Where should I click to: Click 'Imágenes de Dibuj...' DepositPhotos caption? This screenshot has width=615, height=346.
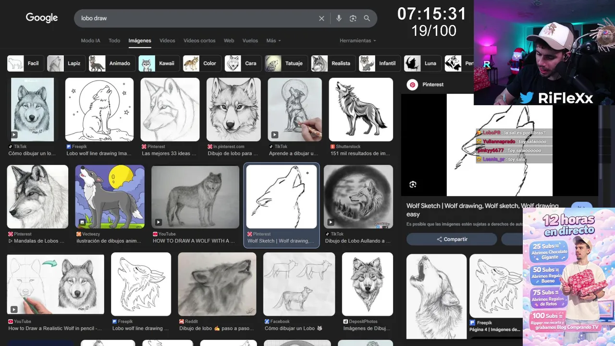point(367,329)
